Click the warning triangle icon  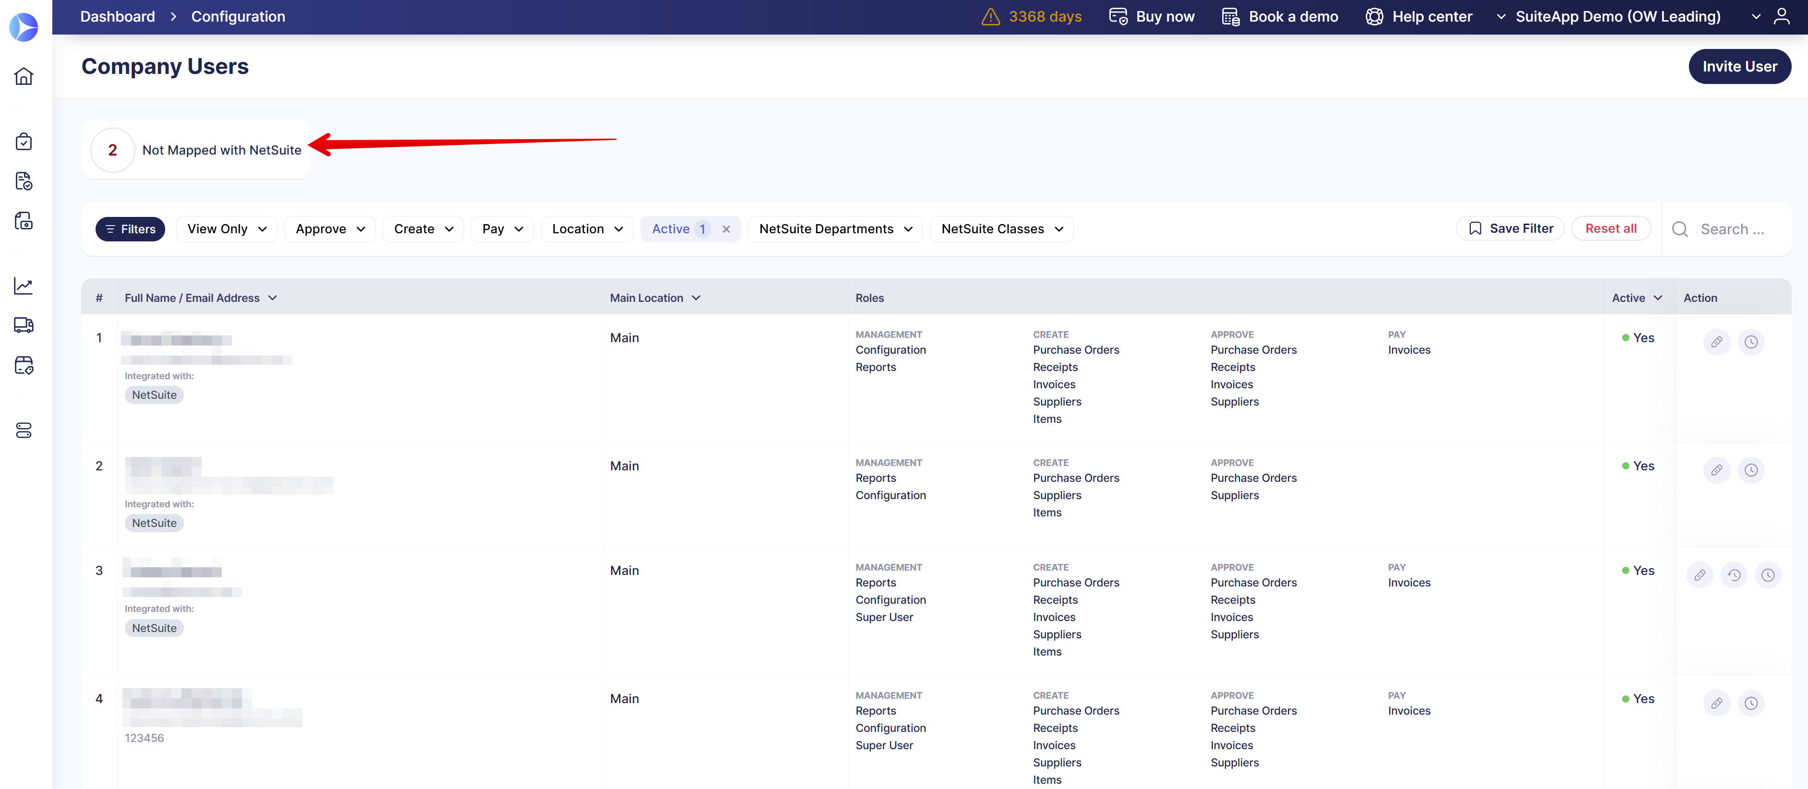990,16
